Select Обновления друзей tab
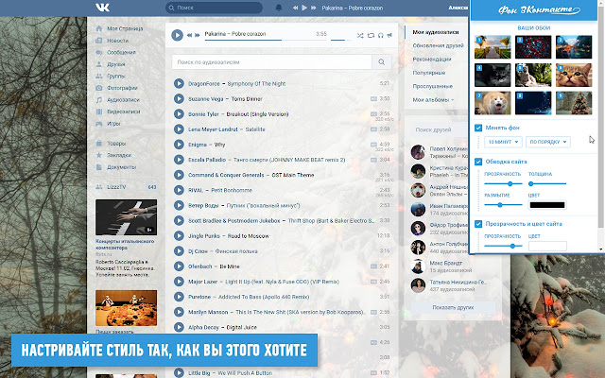 (438, 45)
